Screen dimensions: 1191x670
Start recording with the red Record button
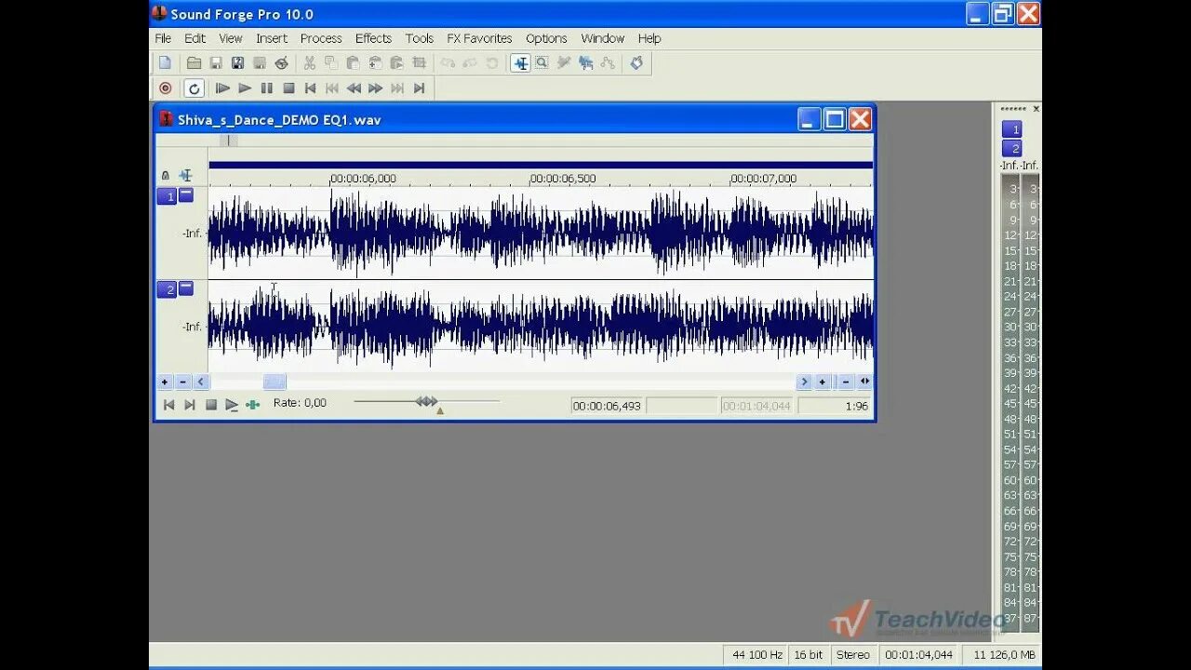pyautogui.click(x=166, y=88)
